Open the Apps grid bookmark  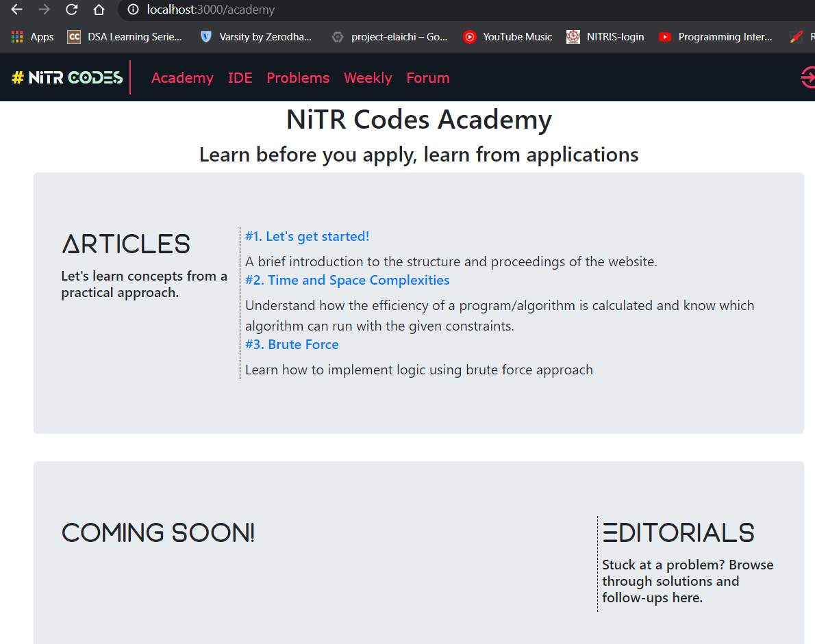coord(32,37)
